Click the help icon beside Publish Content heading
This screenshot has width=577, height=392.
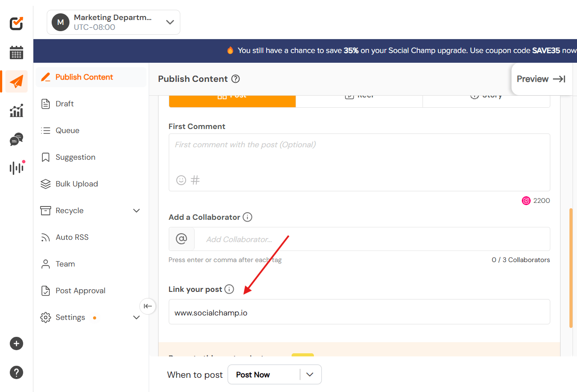236,79
